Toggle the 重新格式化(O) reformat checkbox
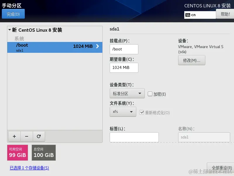Viewport: 234px width, 176px height. coord(142,112)
